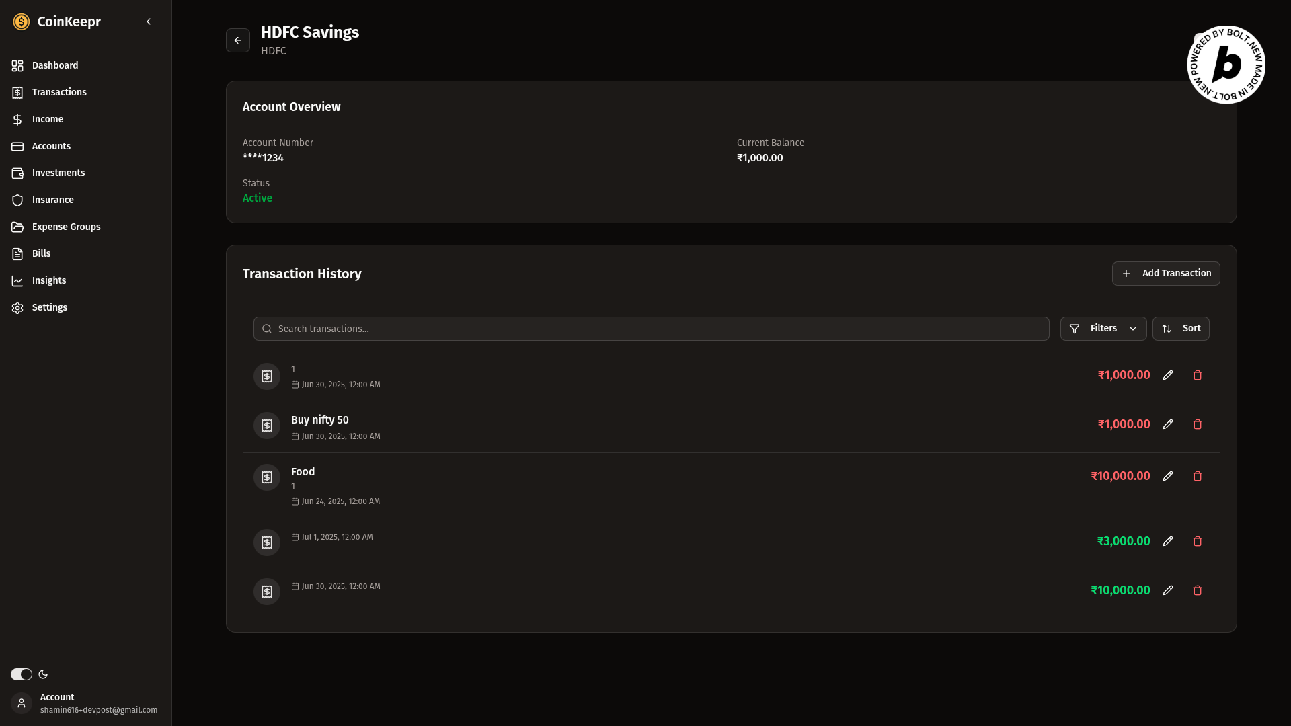Click the CoinKeepr coin logo
The image size is (1291, 726).
22,22
